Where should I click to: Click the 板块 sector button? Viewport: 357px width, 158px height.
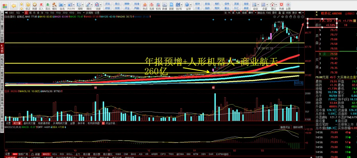(198, 4)
